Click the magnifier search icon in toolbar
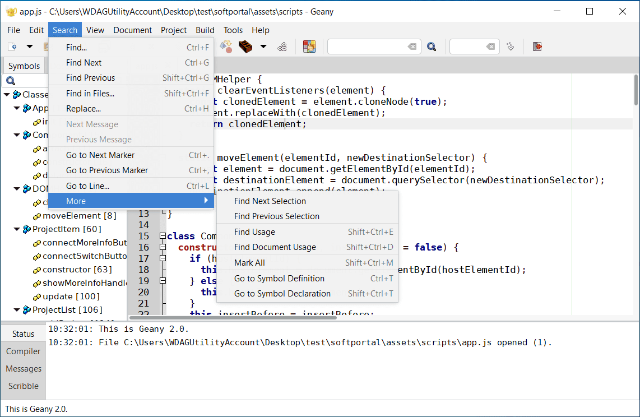Viewport: 640px width, 417px height. coord(432,47)
